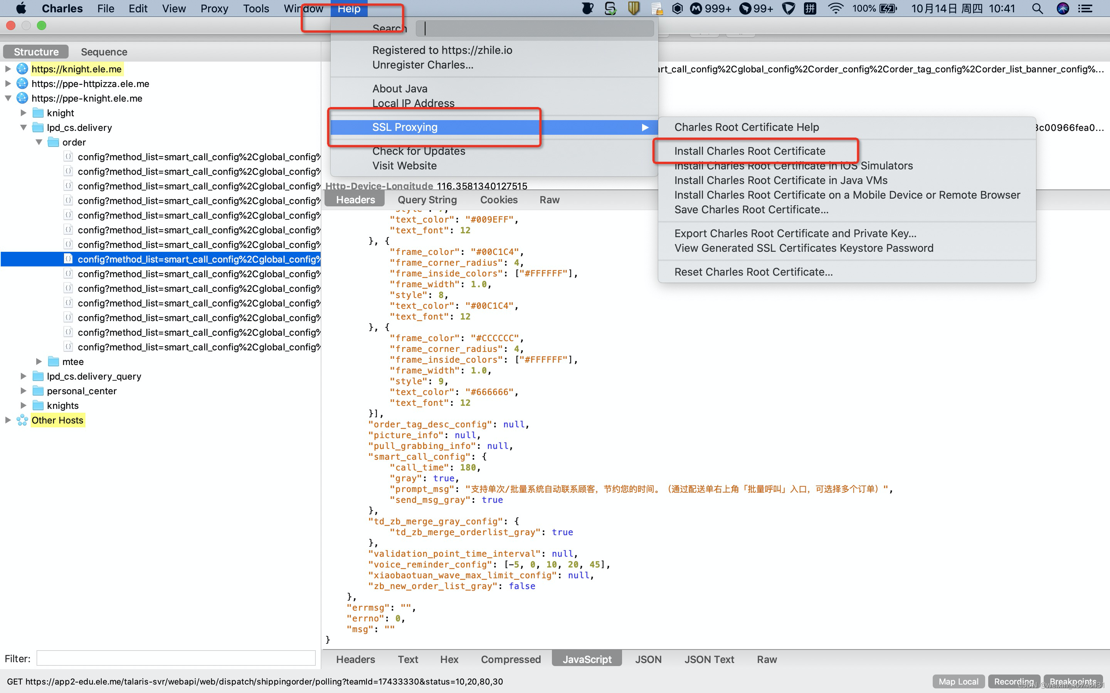Screen dimensions: 1110x693
Task: Choose Unregister Charles...
Action: pos(422,65)
